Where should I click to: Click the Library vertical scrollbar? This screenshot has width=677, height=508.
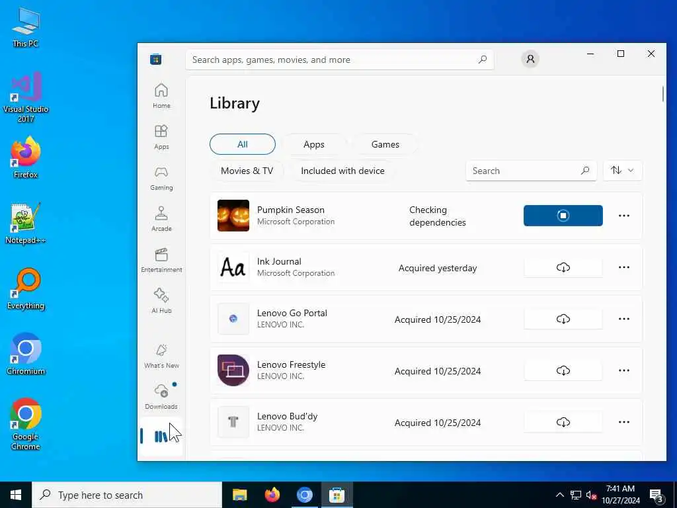tap(662, 94)
